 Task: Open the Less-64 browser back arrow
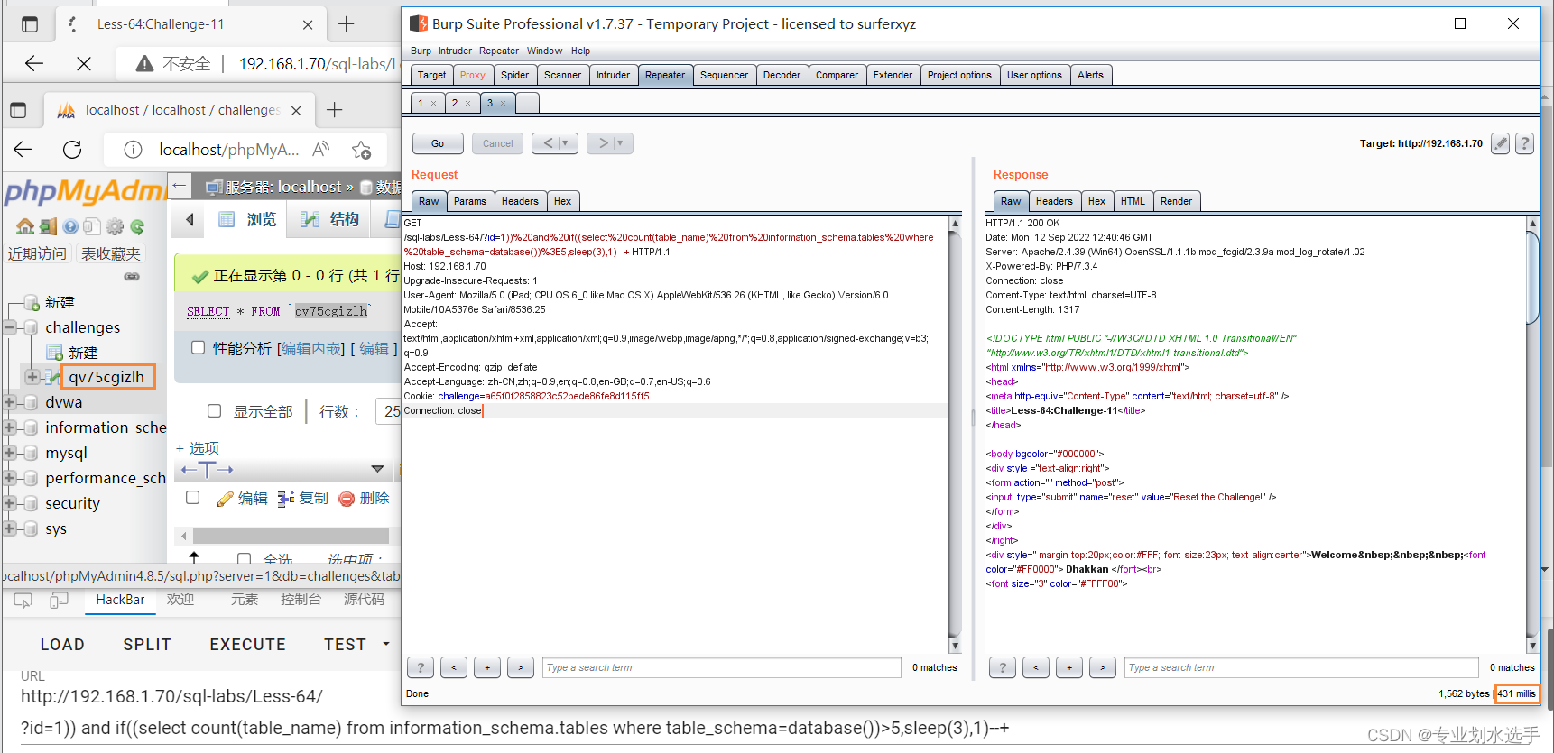(34, 63)
